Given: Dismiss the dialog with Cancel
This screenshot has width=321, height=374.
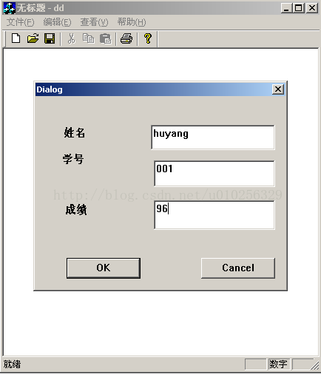Looking at the screenshot, I should coord(238,268).
